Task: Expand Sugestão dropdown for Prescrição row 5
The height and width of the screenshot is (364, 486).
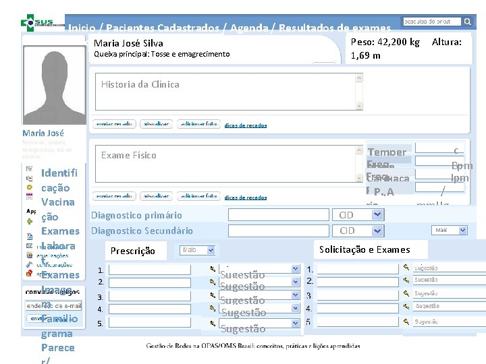Action: click(295, 324)
